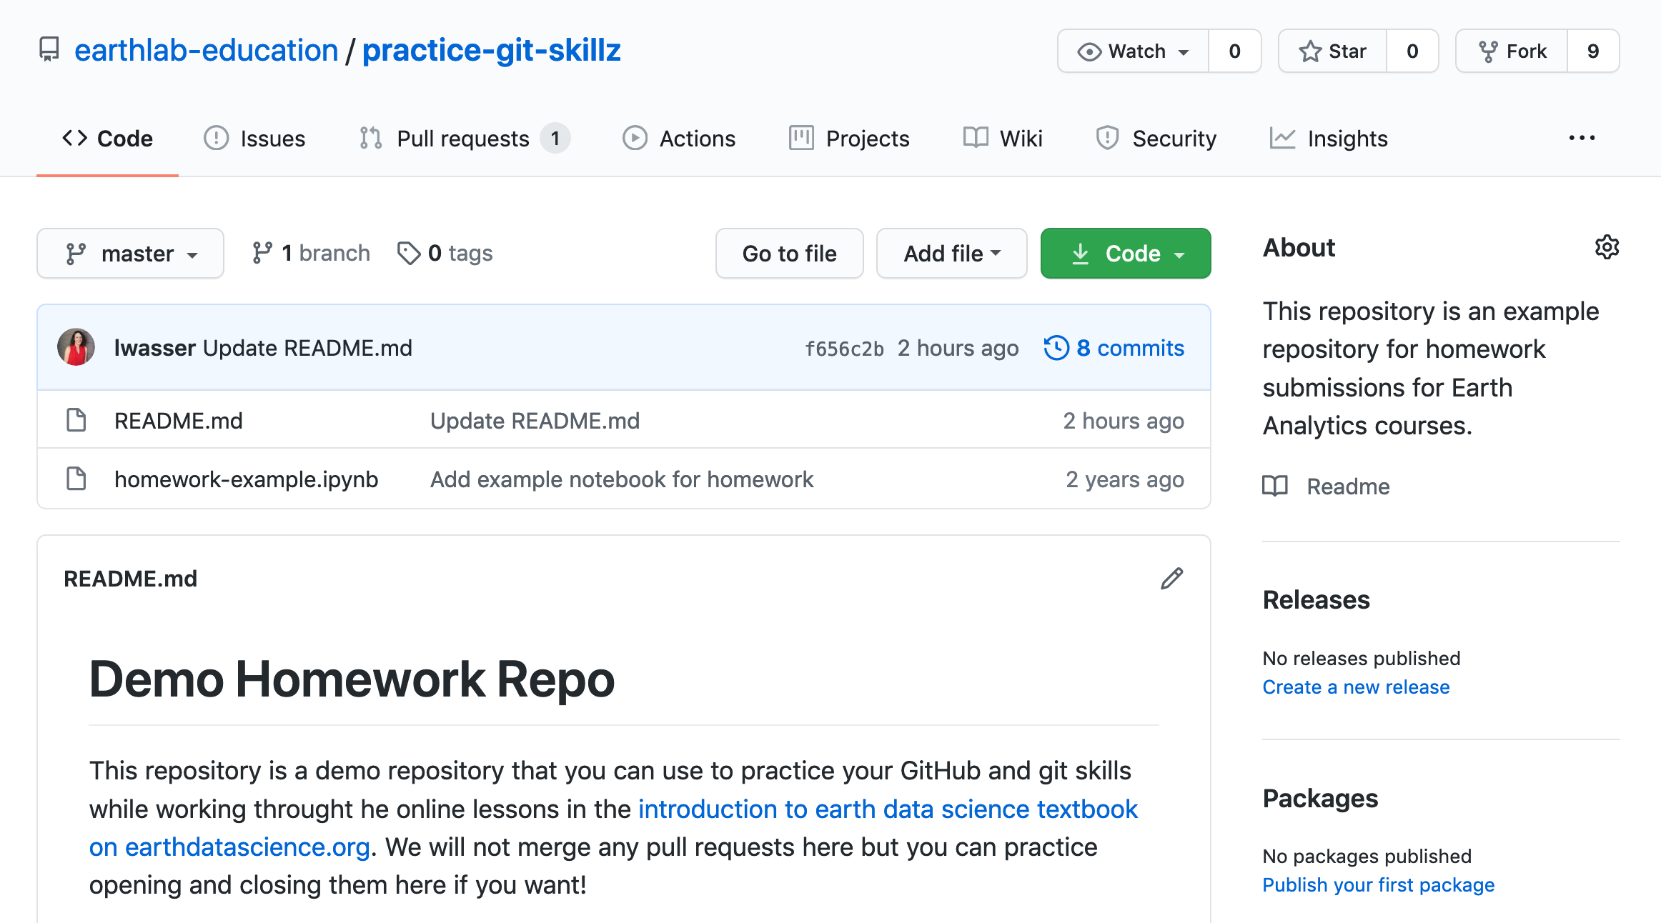Click the README.md panel header title

(x=130, y=579)
